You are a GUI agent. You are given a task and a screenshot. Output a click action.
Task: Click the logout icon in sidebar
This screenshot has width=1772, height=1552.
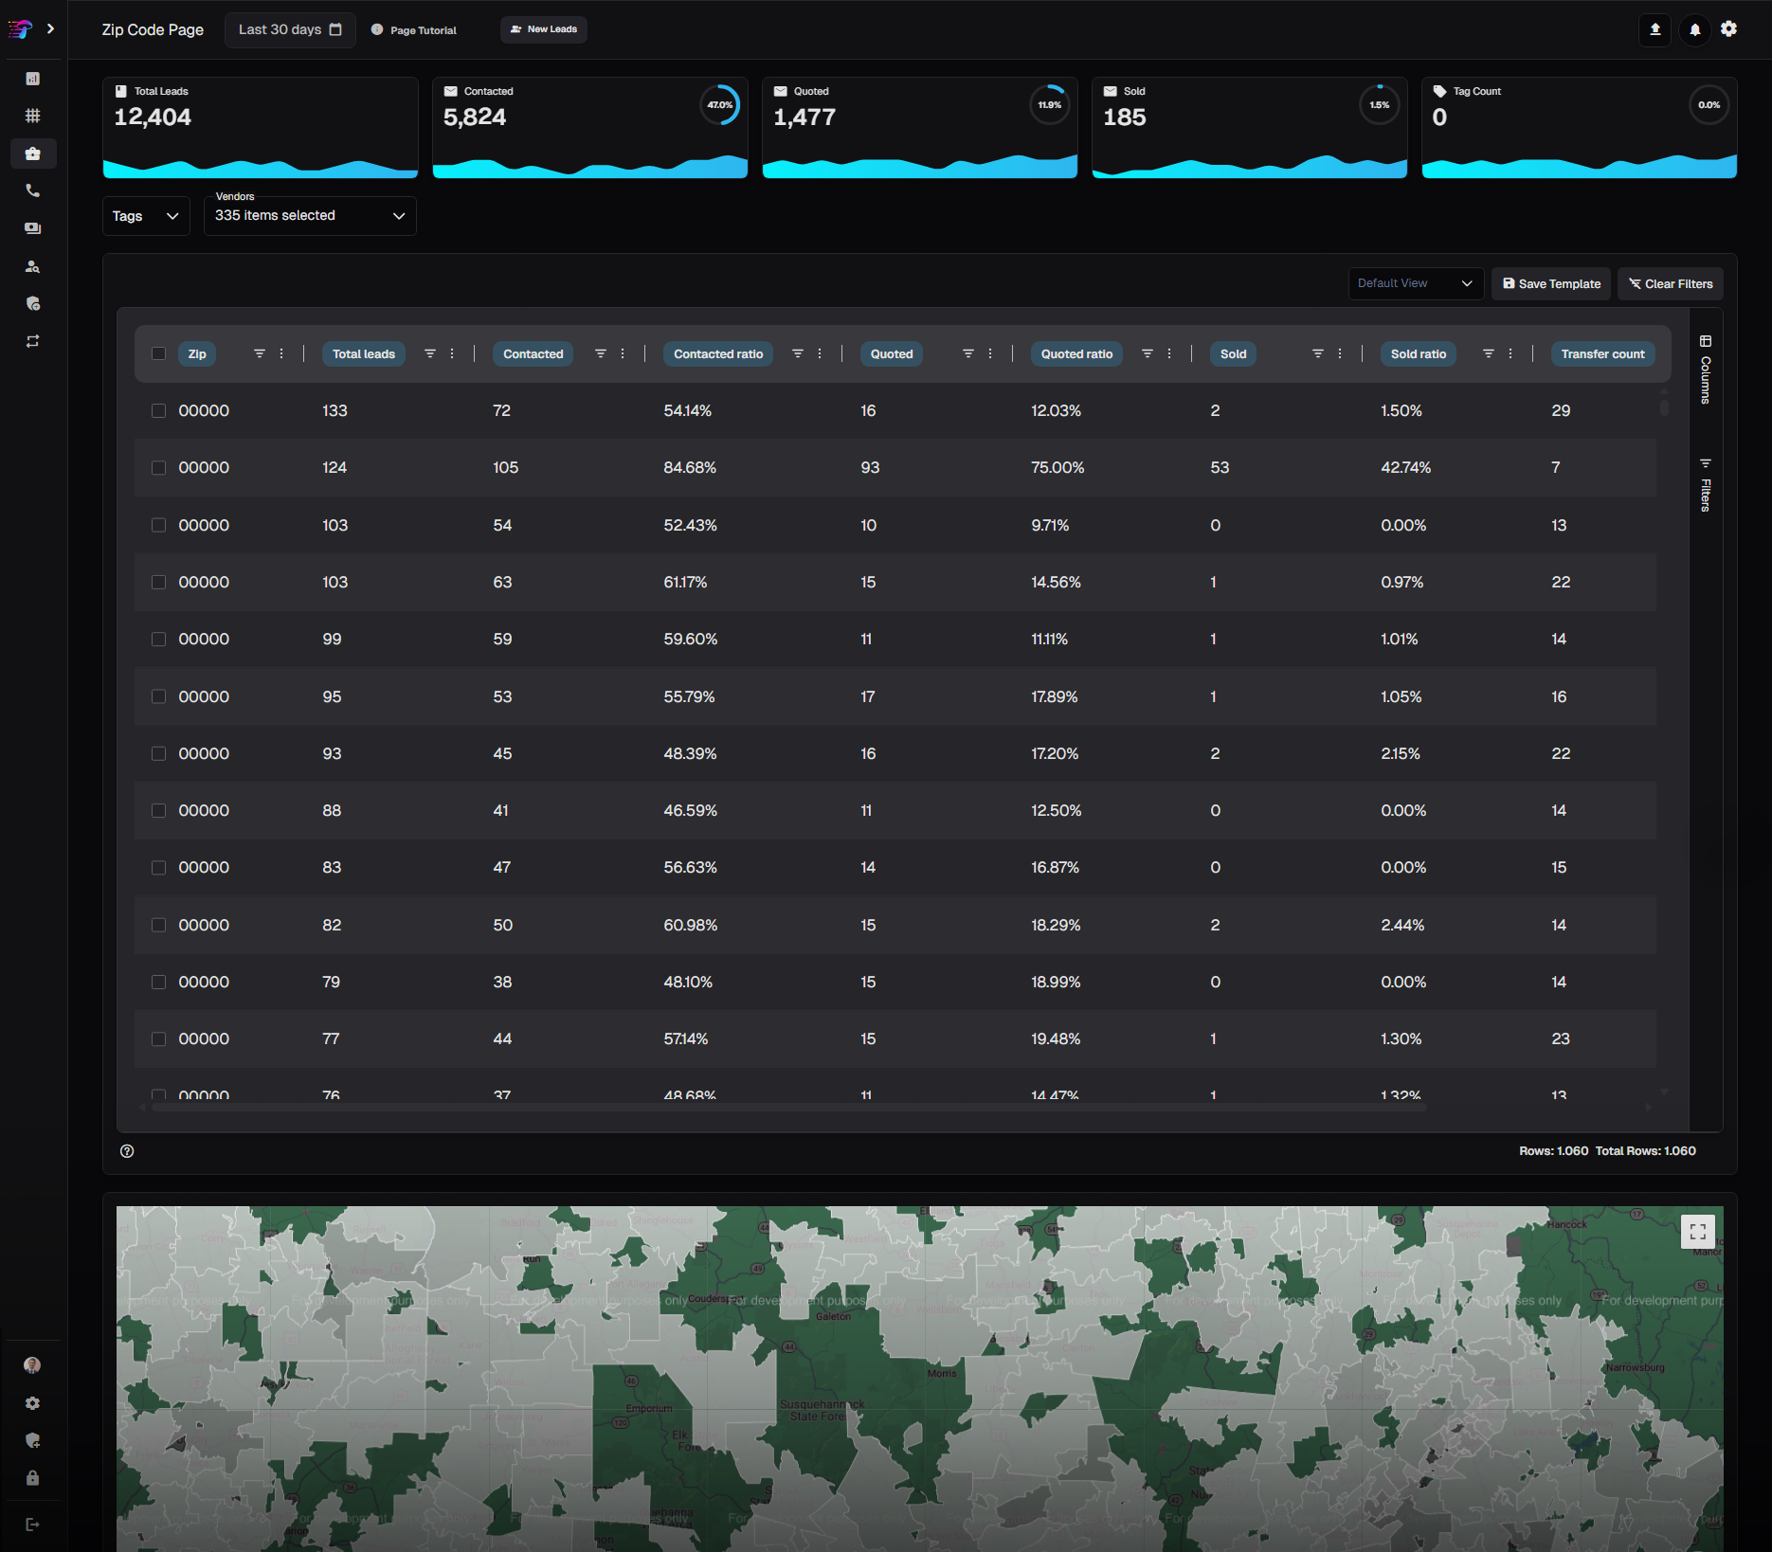click(x=32, y=1525)
